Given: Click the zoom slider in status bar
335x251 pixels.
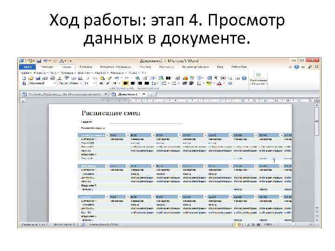Looking at the screenshot, I should (x=295, y=225).
